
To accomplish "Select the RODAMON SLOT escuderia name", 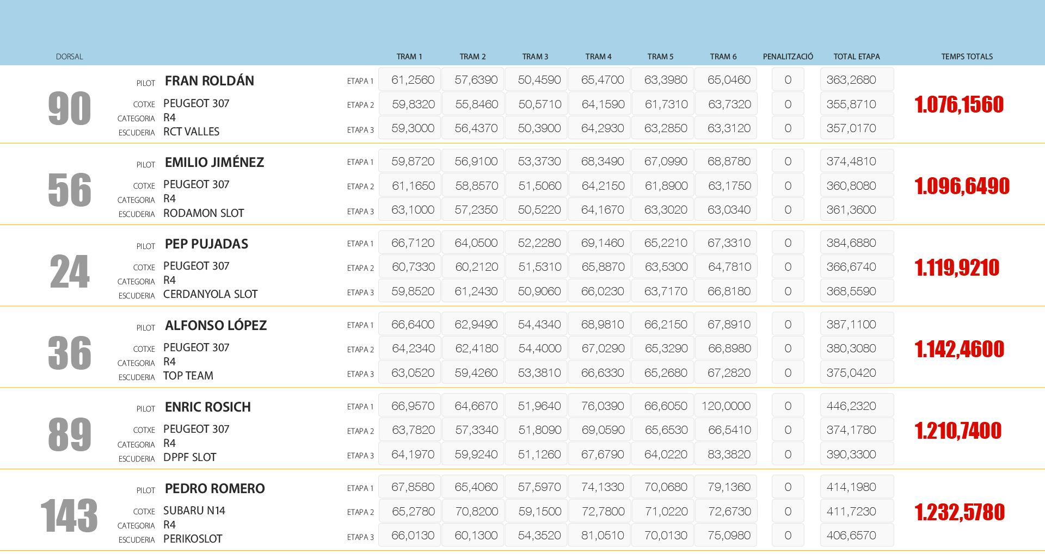I will (x=203, y=213).
